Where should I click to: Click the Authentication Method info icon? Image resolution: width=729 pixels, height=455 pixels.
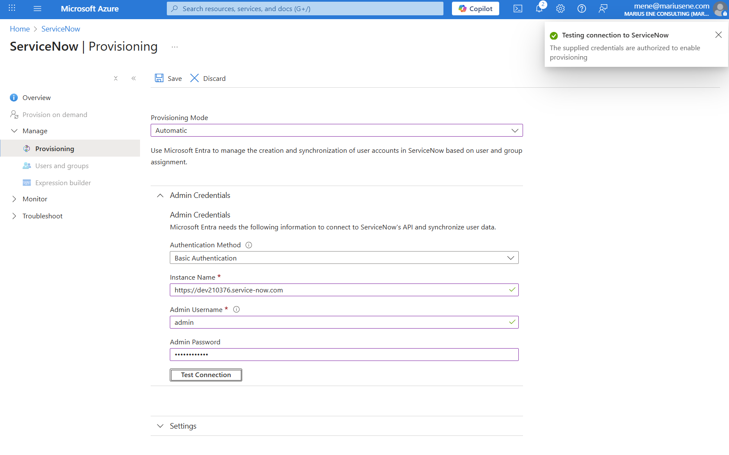tap(249, 245)
